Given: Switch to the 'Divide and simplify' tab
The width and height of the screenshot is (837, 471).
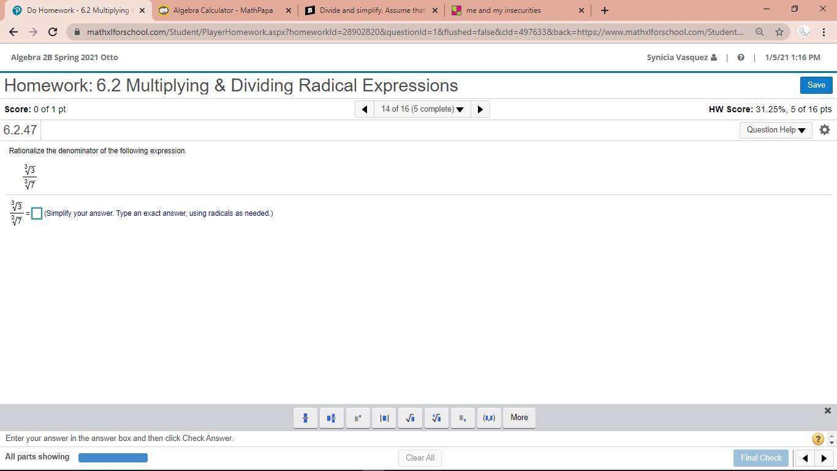Looking at the screenshot, I should coord(371,10).
